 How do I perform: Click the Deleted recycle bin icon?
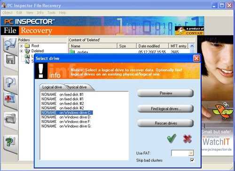(x=27, y=51)
